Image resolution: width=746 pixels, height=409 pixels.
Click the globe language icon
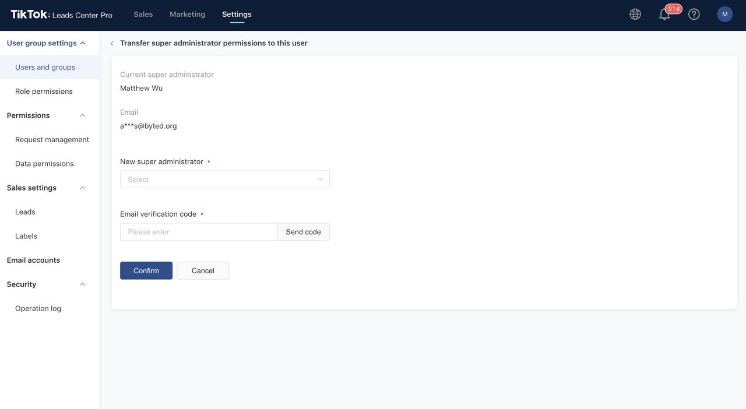[x=635, y=13]
